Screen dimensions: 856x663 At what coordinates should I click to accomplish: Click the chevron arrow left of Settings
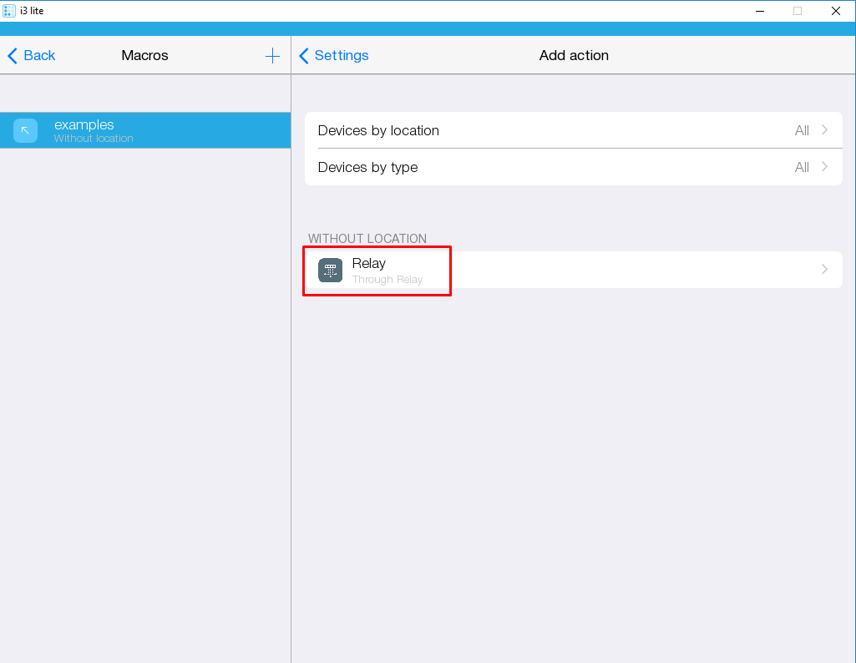[304, 56]
